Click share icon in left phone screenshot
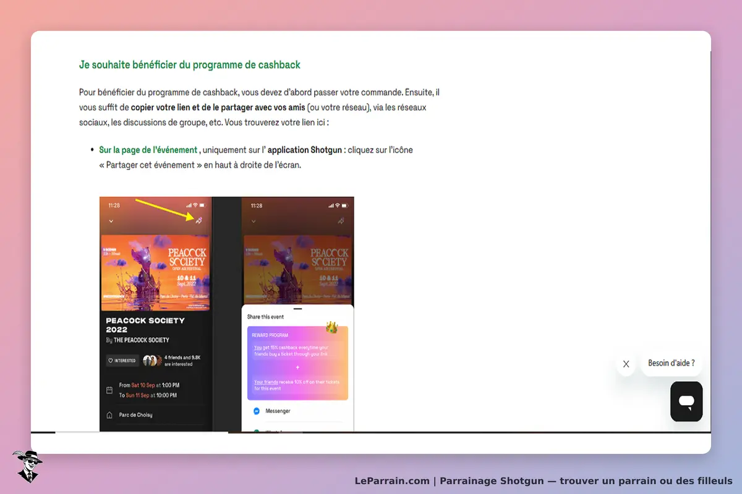 (x=198, y=220)
